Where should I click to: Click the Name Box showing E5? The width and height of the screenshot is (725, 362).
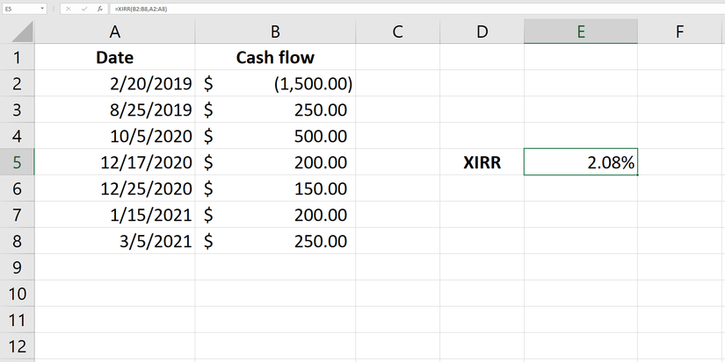tap(24, 9)
